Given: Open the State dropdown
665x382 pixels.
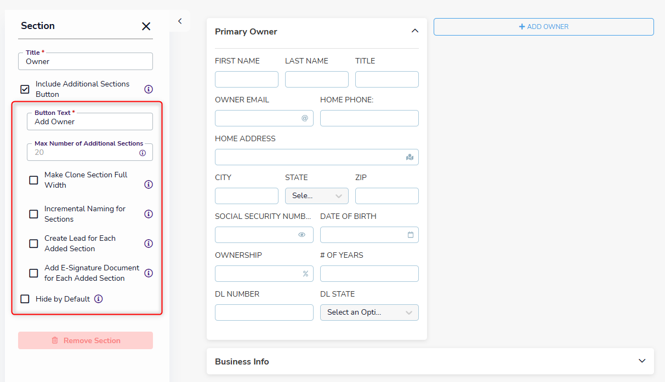Looking at the screenshot, I should point(317,196).
